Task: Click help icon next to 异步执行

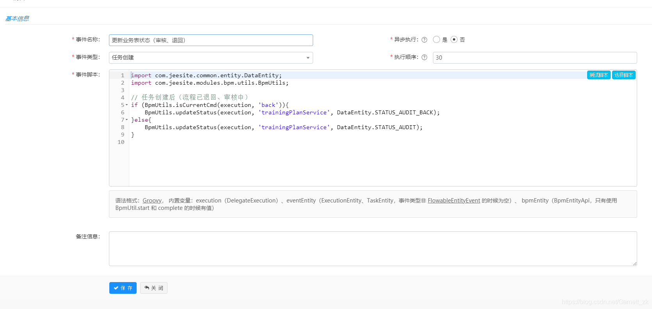Action: [x=424, y=40]
